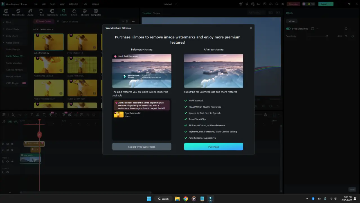Mute the Audio 1 track speaker icon
This screenshot has width=360, height=203.
tap(8, 172)
